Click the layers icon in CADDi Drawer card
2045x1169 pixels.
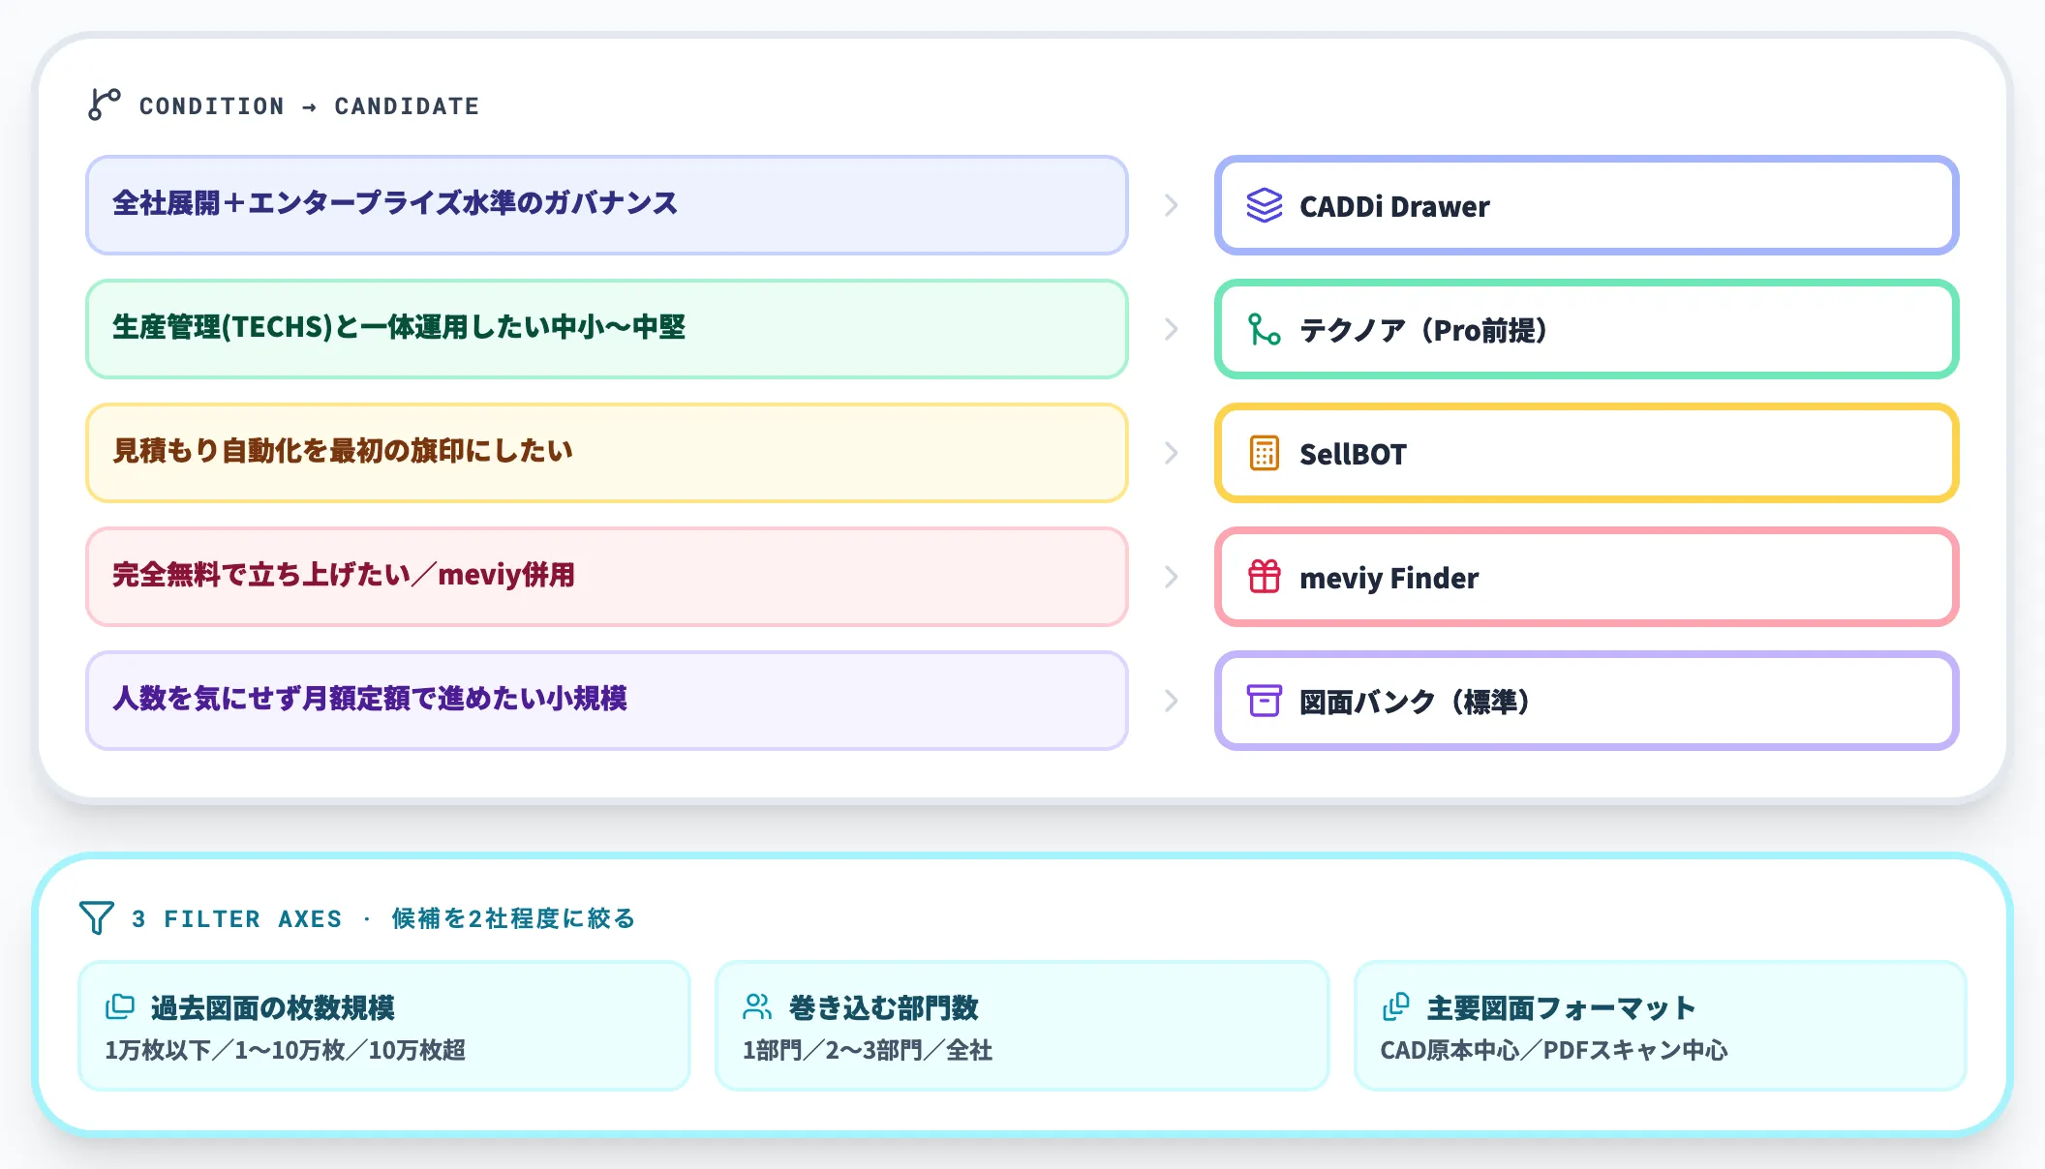[x=1265, y=205]
